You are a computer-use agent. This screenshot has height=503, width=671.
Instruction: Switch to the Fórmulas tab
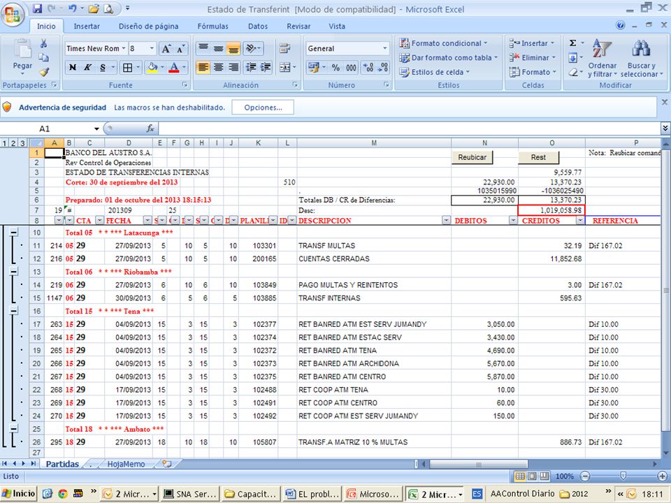pyautogui.click(x=212, y=26)
